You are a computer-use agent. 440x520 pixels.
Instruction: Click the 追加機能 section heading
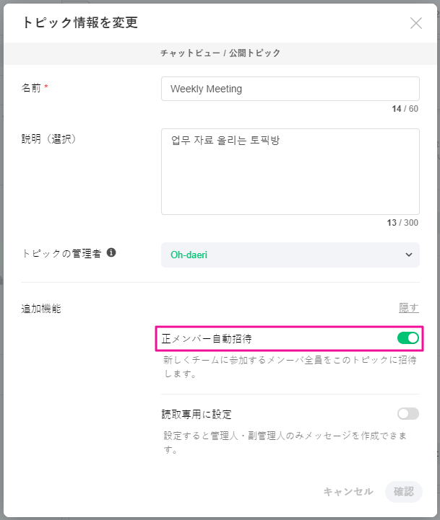click(41, 309)
